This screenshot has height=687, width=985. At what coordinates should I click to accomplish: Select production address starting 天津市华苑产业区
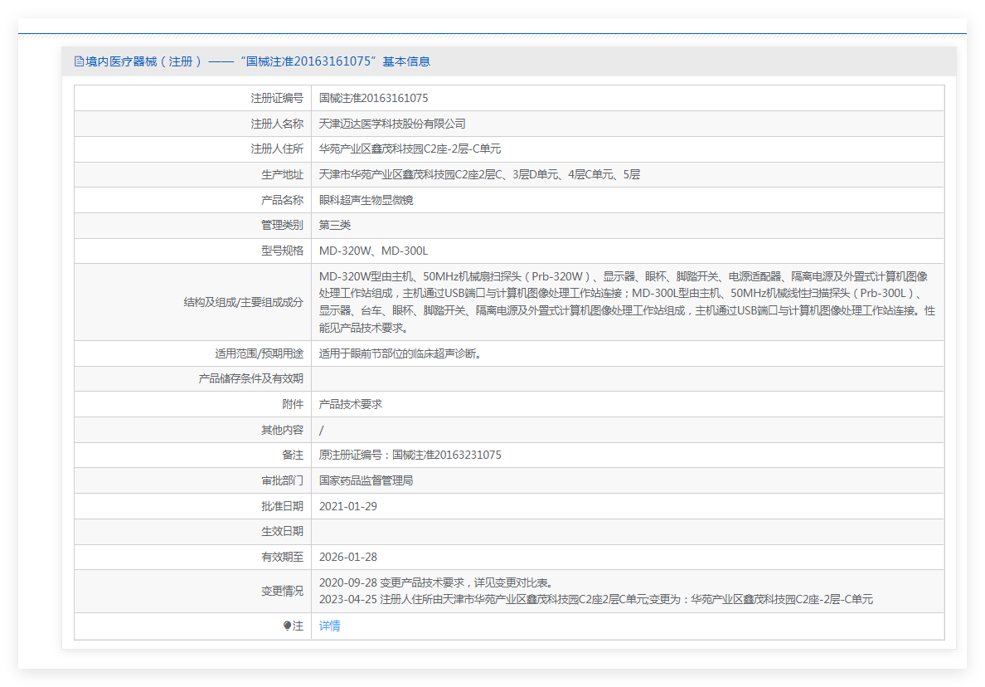point(479,175)
